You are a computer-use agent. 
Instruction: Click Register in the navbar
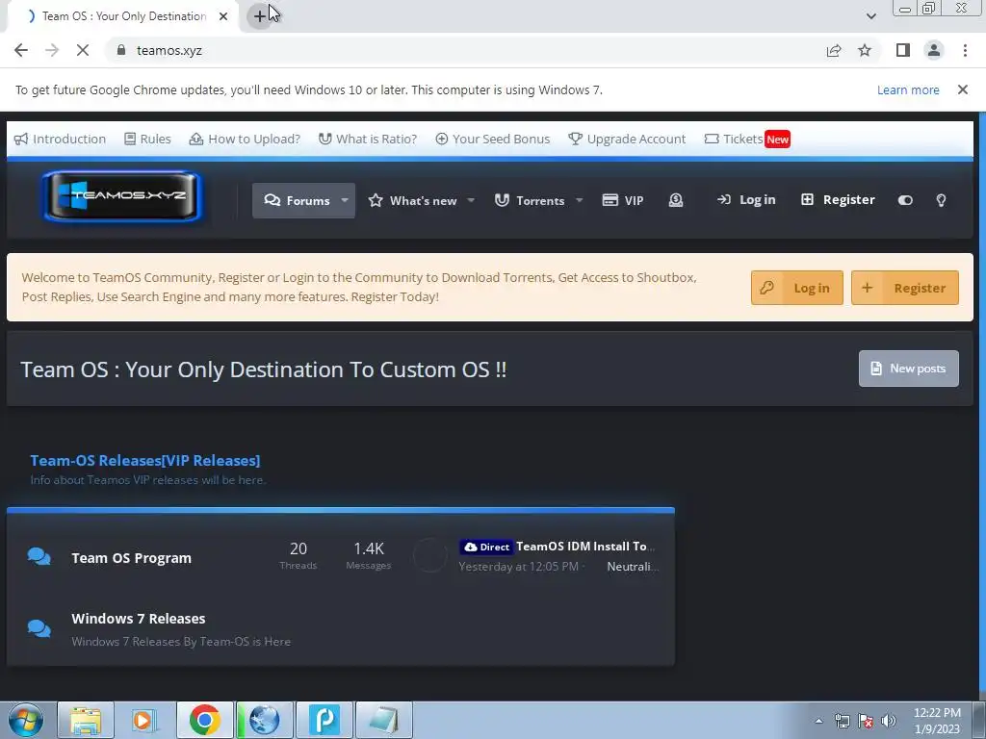(838, 200)
